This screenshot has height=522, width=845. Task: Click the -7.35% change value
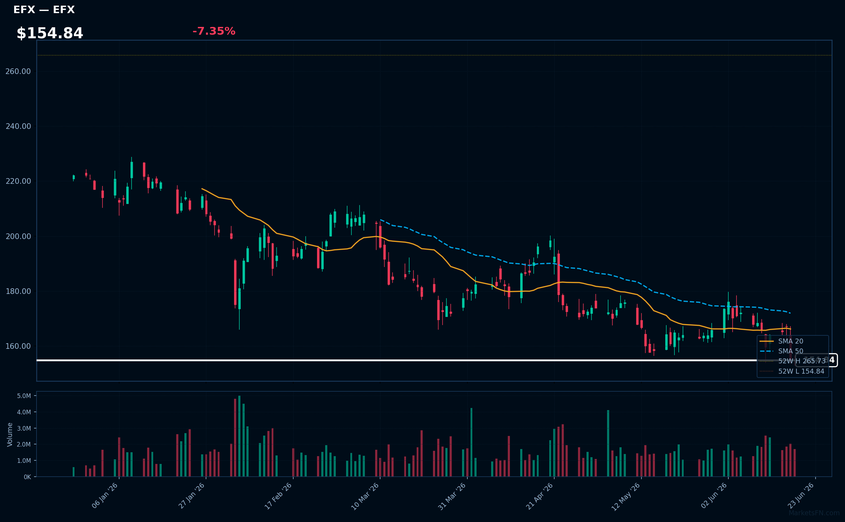pos(214,31)
